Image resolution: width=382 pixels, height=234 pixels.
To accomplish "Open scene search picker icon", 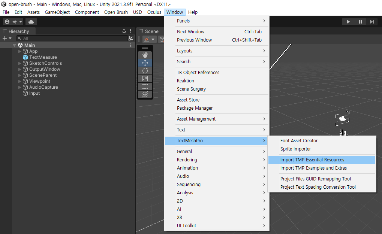I will point(131,38).
